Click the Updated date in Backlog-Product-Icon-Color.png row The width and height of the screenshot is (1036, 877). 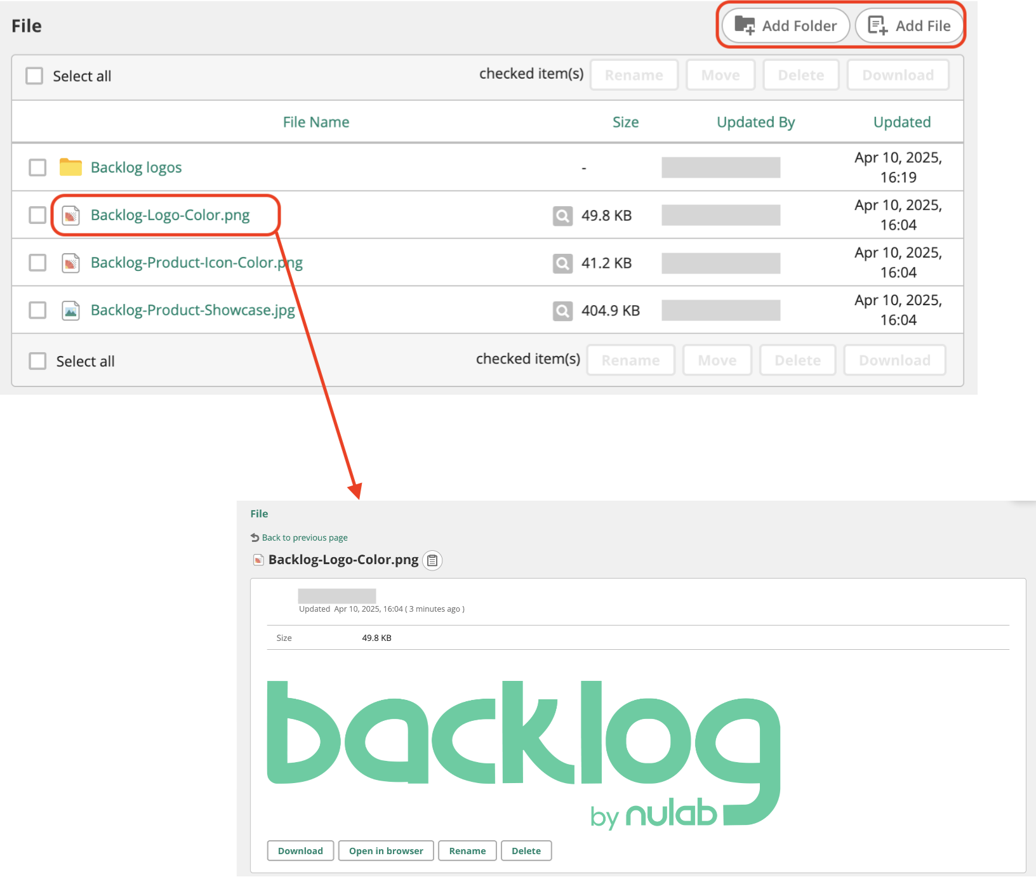coord(898,263)
